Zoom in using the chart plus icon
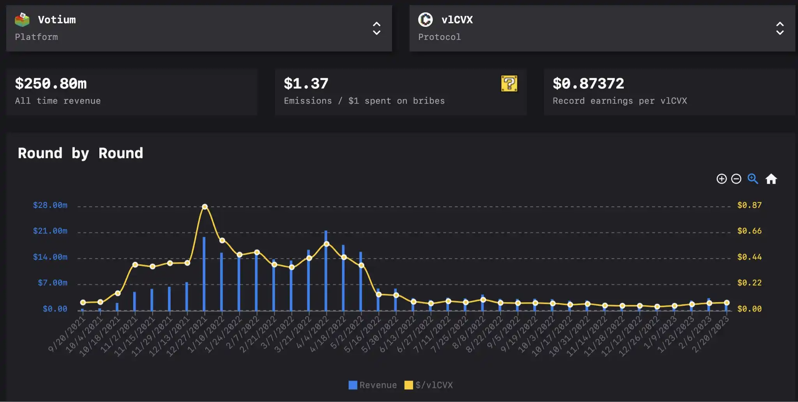The image size is (798, 402). click(721, 179)
